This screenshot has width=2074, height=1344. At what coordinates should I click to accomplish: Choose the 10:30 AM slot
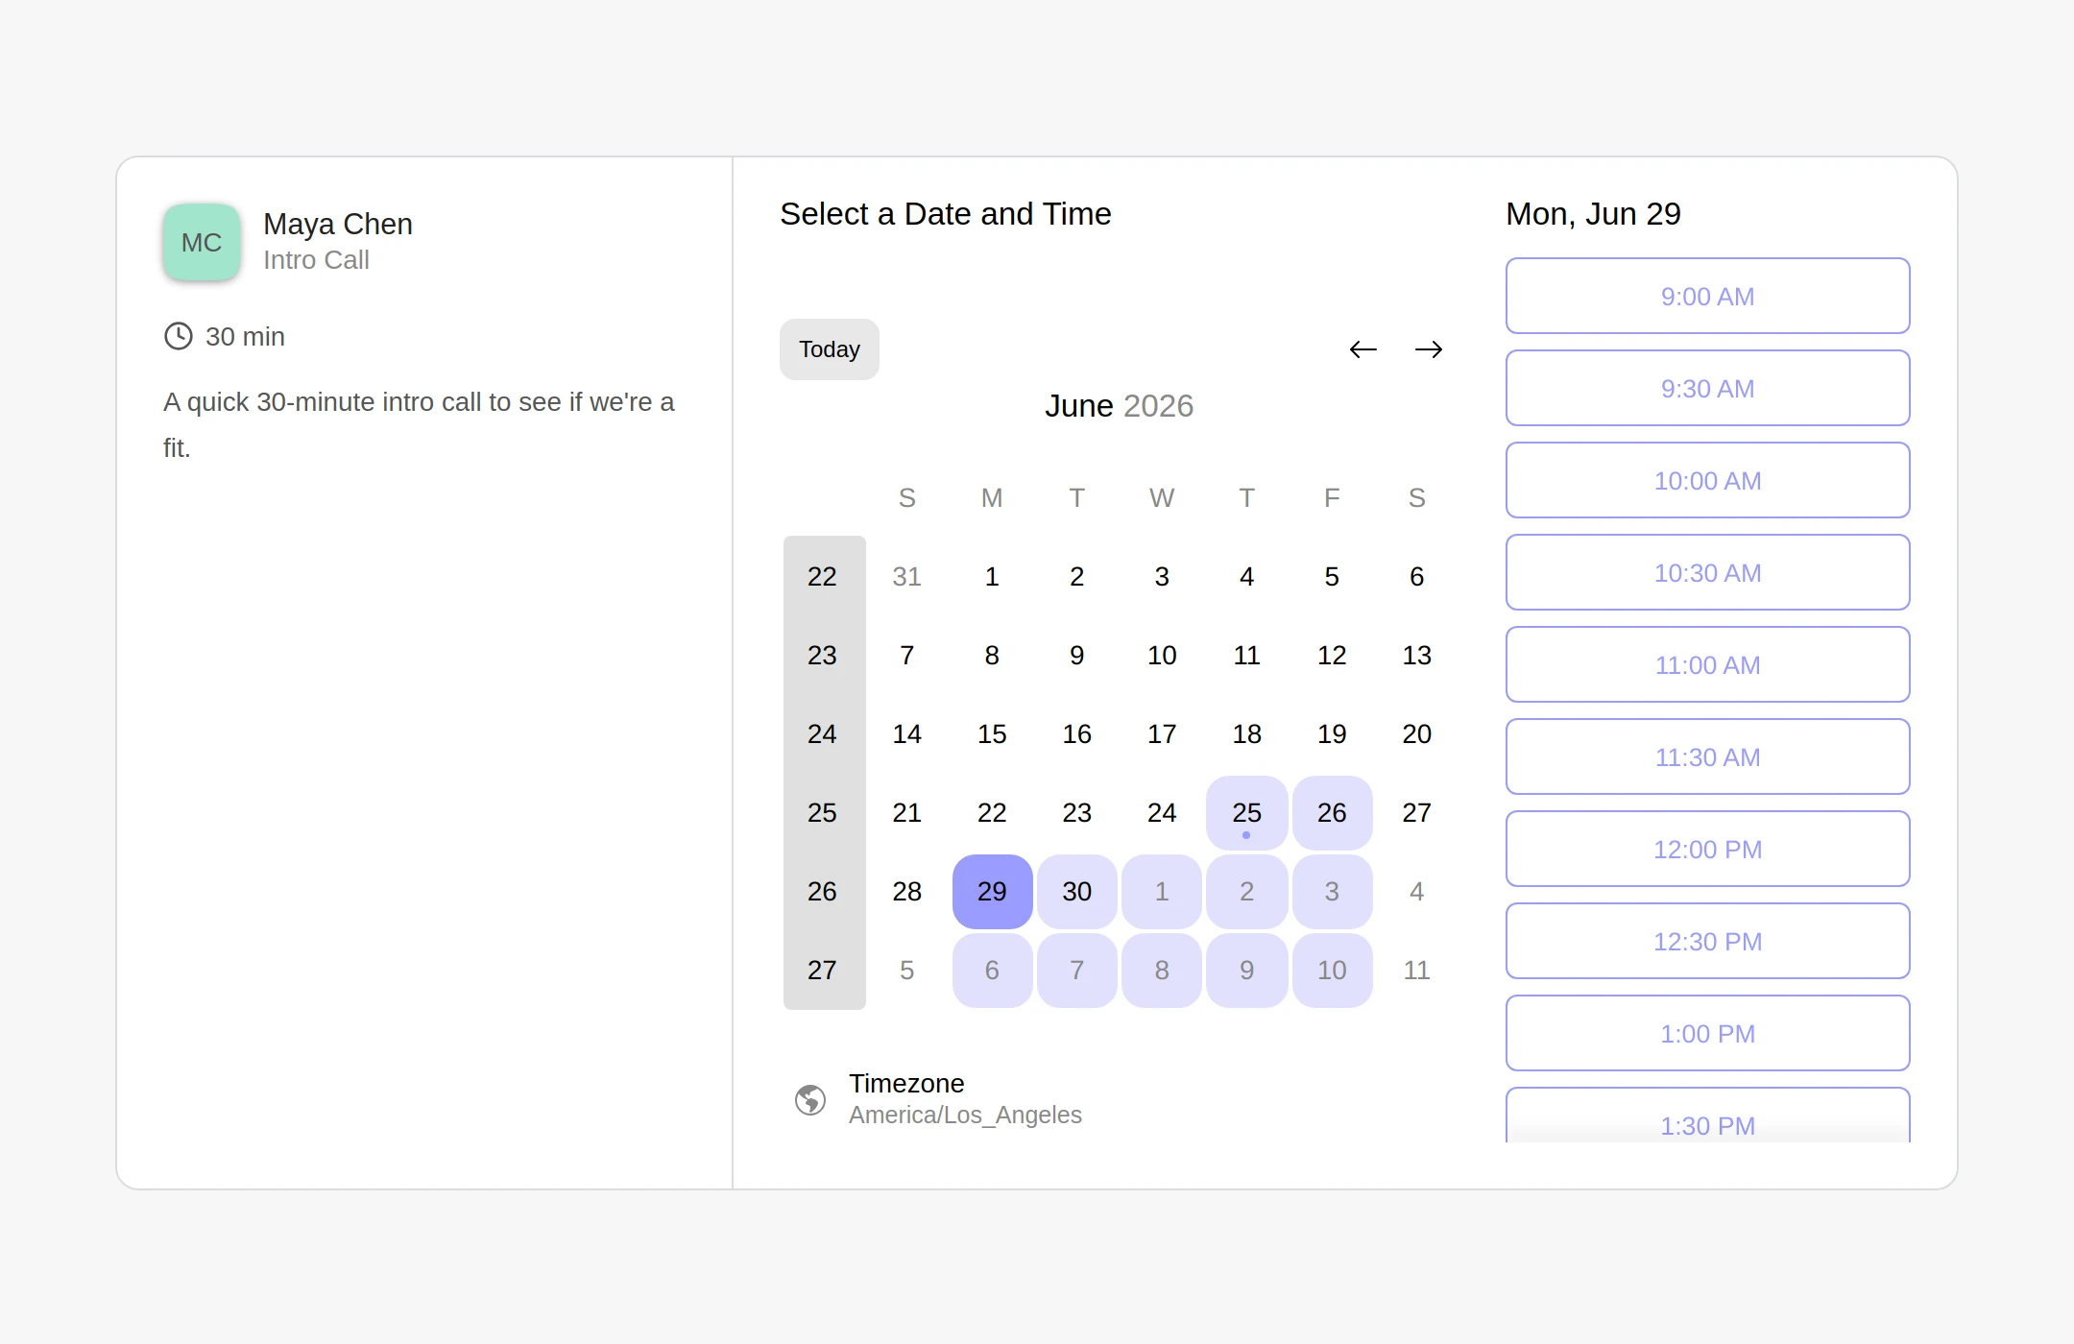coord(1707,572)
